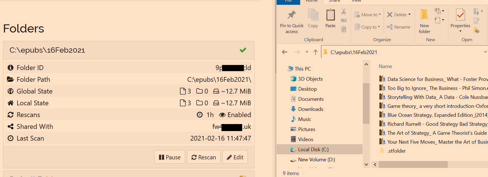Click the Properties checkmark icon
This screenshot has width=488, height=177.
[x=460, y=15]
